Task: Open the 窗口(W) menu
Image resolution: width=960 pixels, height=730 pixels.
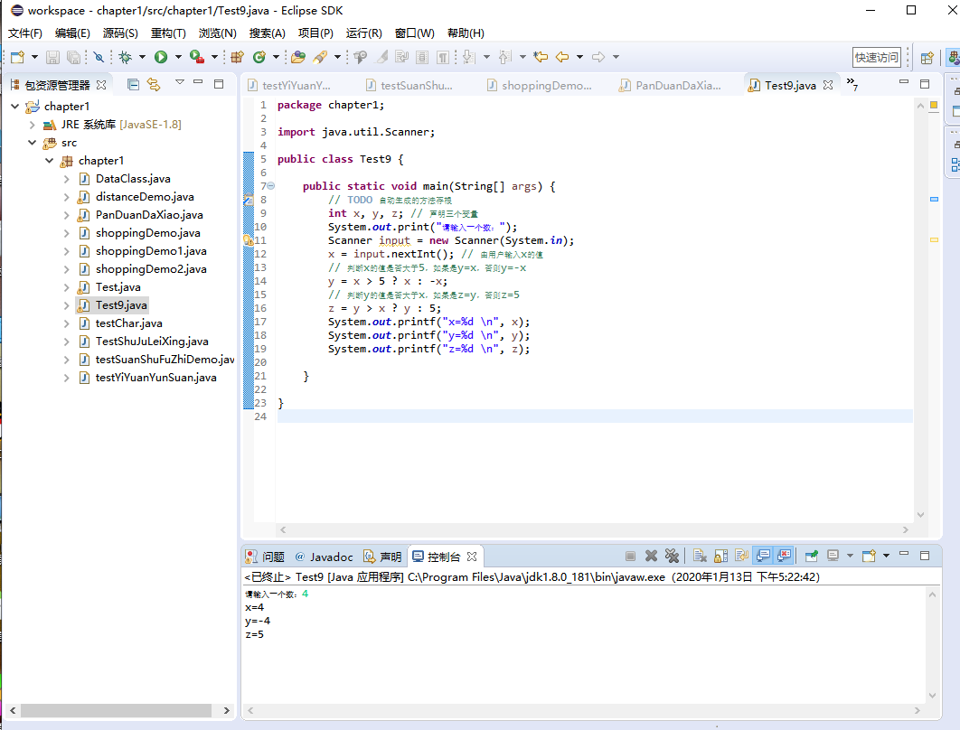Action: point(415,33)
